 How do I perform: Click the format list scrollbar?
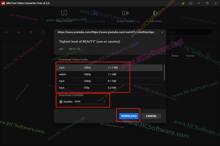point(164,72)
